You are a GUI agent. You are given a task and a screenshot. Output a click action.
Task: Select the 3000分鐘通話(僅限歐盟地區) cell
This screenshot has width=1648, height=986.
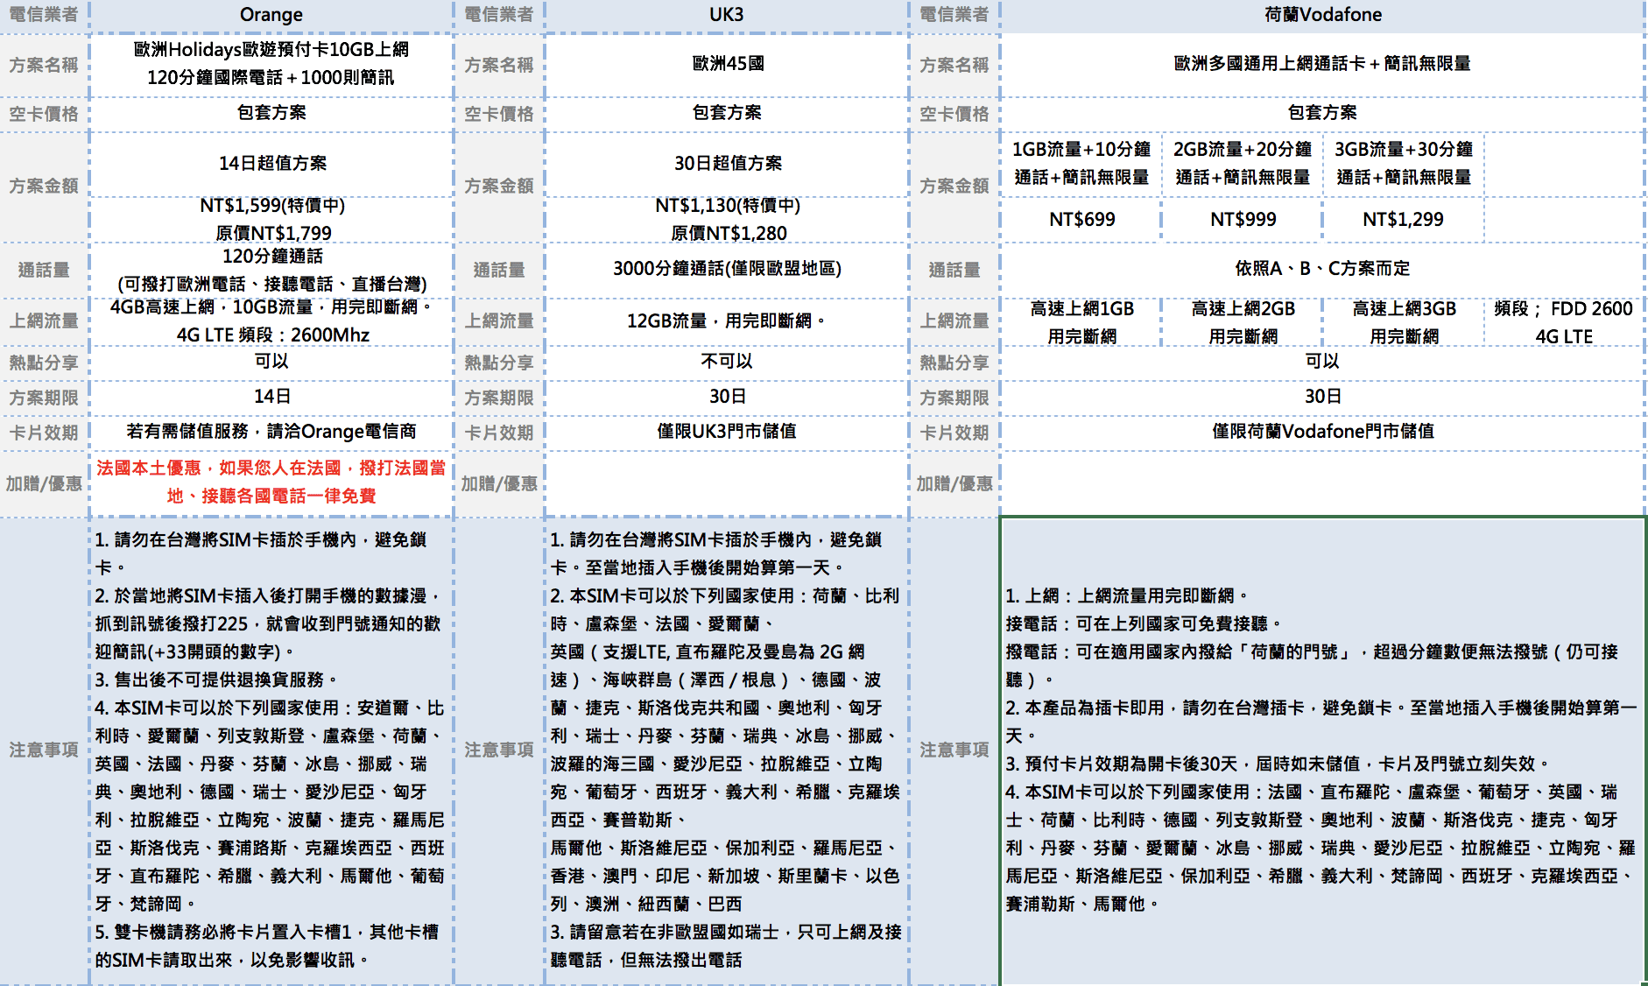tap(727, 269)
